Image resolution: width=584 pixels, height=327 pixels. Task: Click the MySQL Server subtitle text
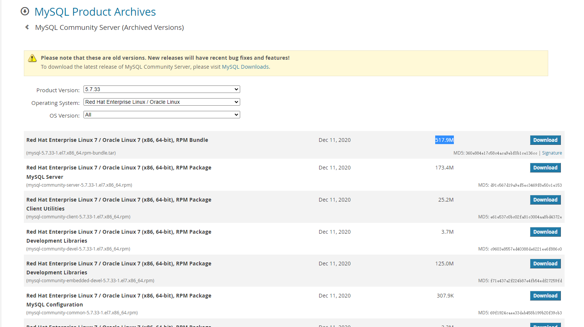45,177
